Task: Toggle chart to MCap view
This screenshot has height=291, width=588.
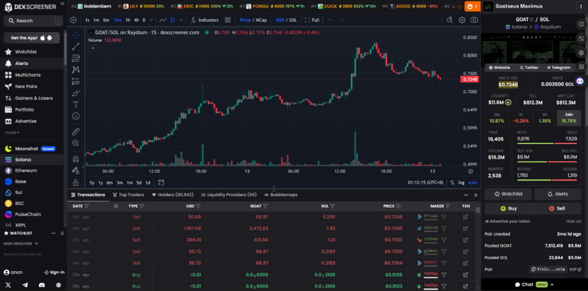Action: pos(261,20)
